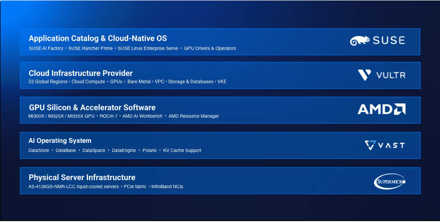This screenshot has height=222, width=440.
Task: Select the GPU Silicon & Accelerator Software heading
Action: 92,108
